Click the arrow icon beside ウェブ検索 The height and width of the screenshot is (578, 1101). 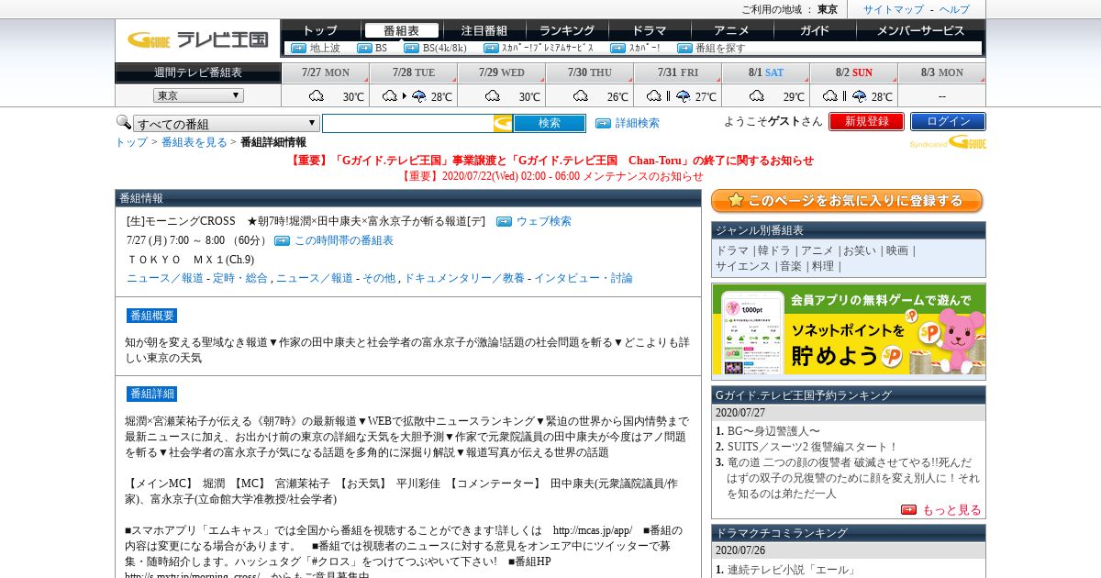click(x=504, y=221)
